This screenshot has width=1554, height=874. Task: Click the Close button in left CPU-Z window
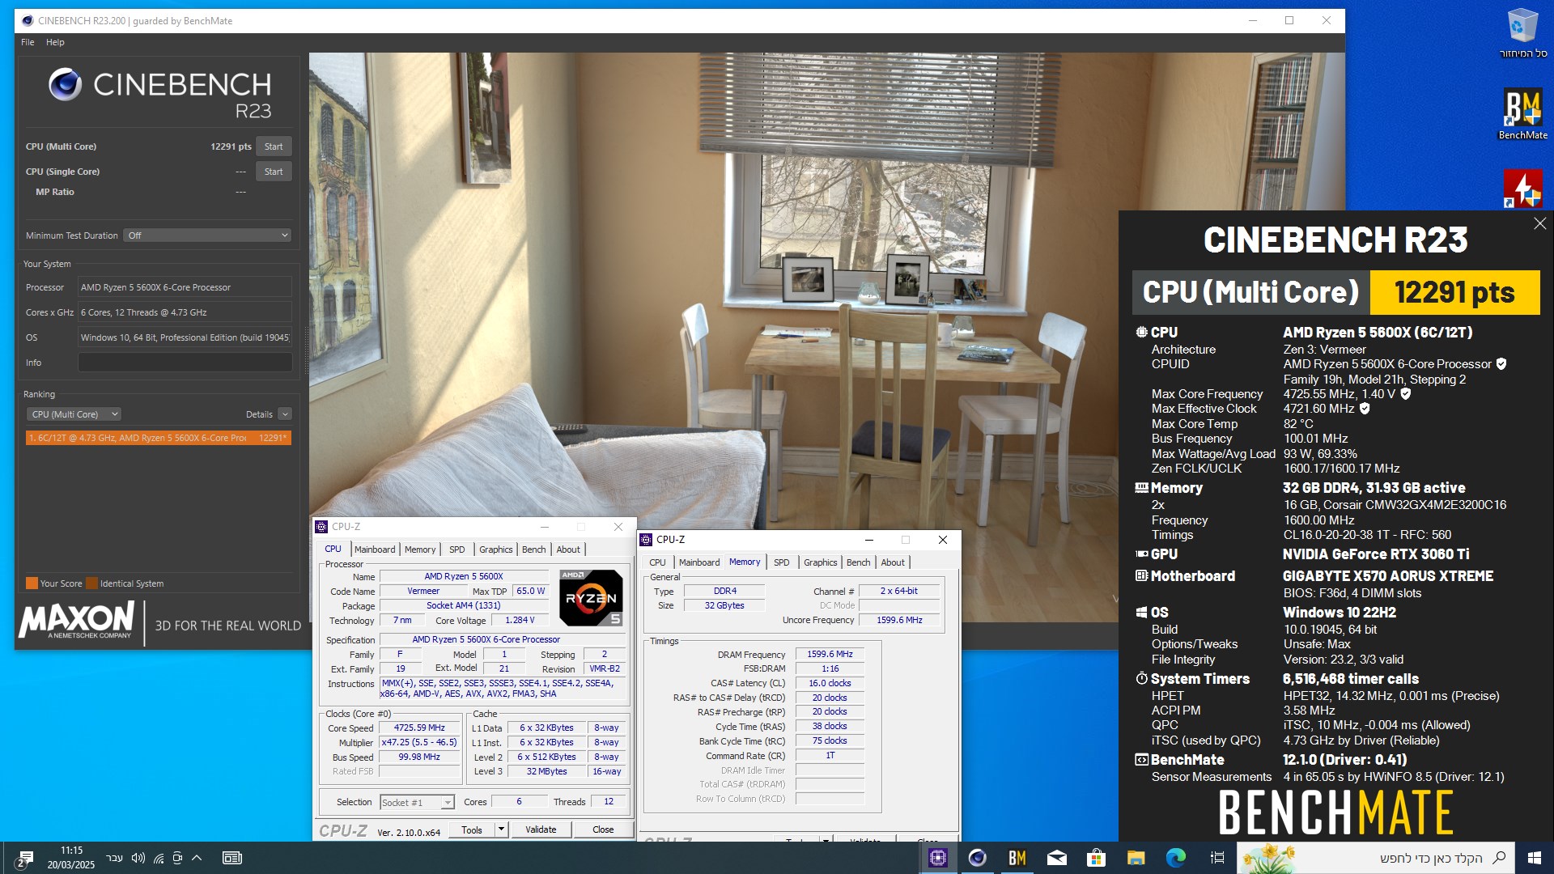point(603,829)
